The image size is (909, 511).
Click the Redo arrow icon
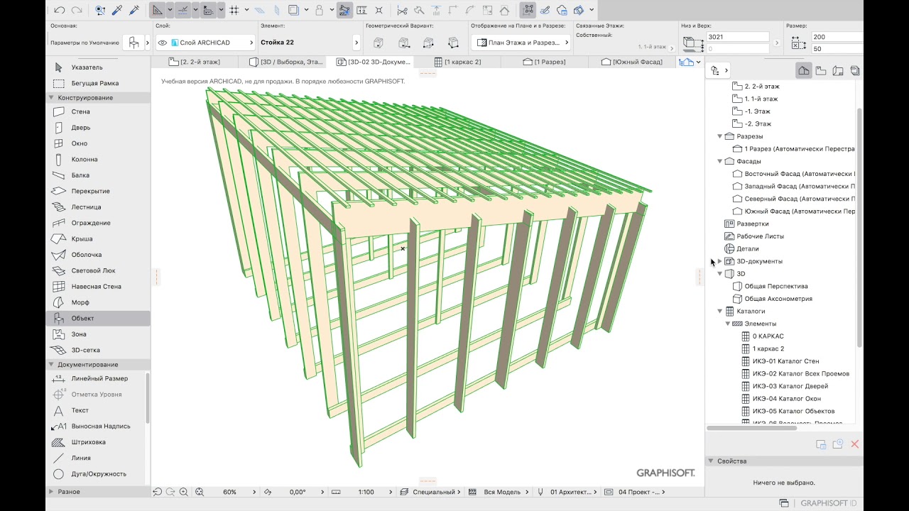(x=77, y=10)
